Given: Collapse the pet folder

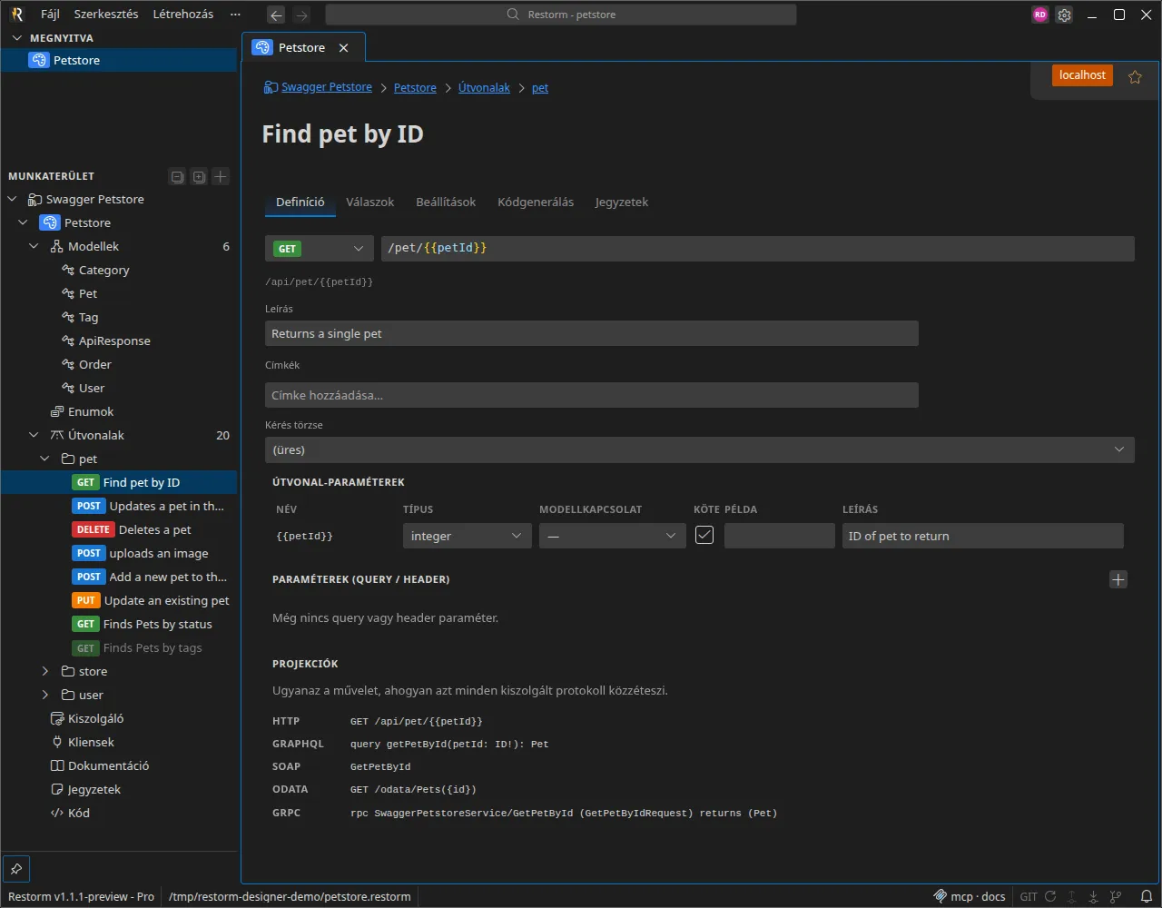Looking at the screenshot, I should click(x=45, y=459).
